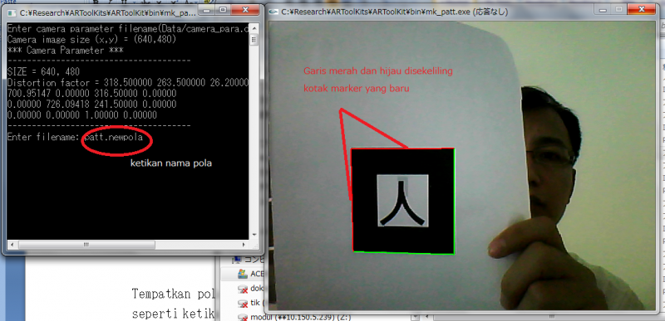Click console vertical scrollbar up arrow
Image resolution: width=665 pixels, height=321 pixels.
click(x=254, y=28)
